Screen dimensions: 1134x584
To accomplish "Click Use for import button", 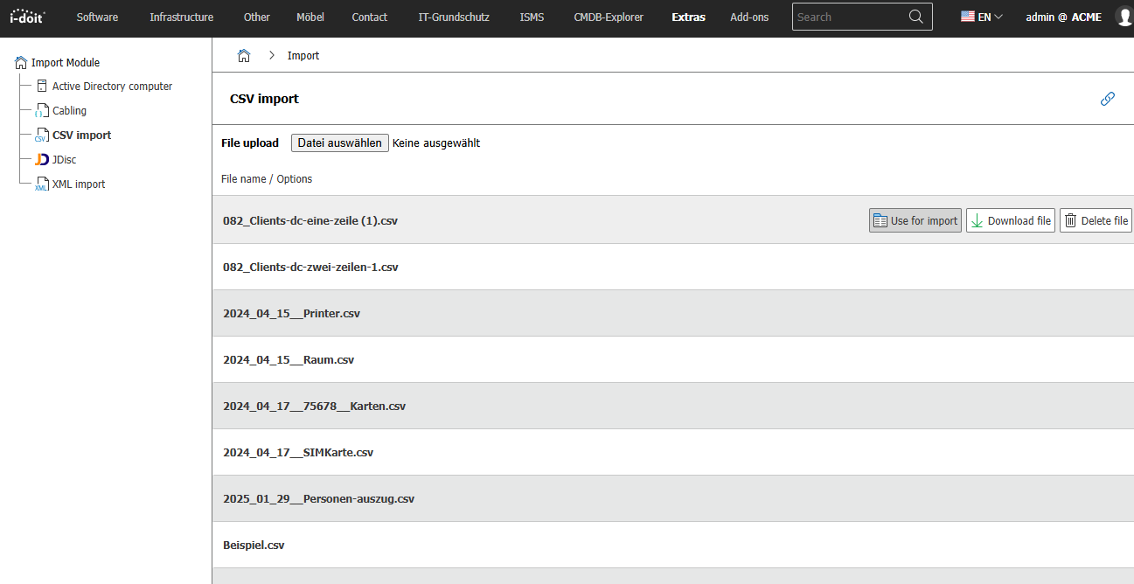I will pos(915,220).
